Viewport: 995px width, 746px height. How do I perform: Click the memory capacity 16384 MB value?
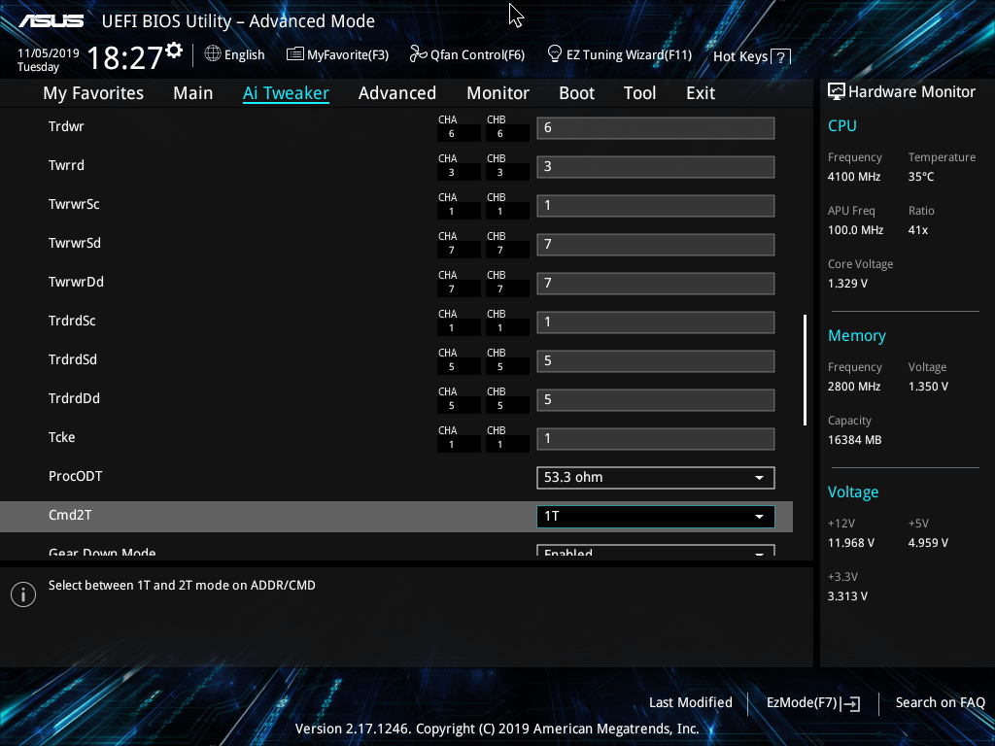pyautogui.click(x=855, y=440)
